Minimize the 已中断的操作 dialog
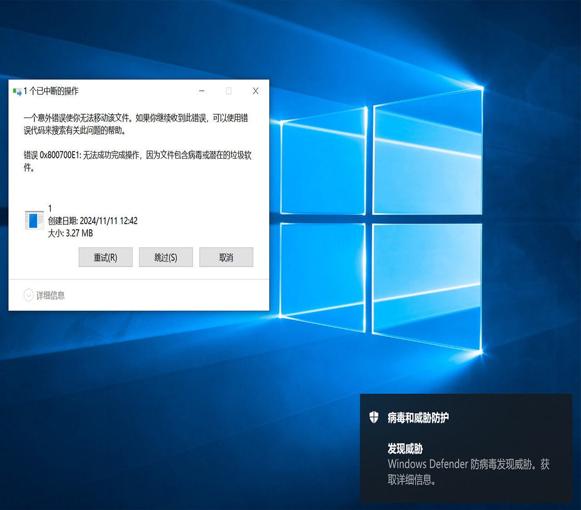The height and width of the screenshot is (510, 581). (x=202, y=91)
